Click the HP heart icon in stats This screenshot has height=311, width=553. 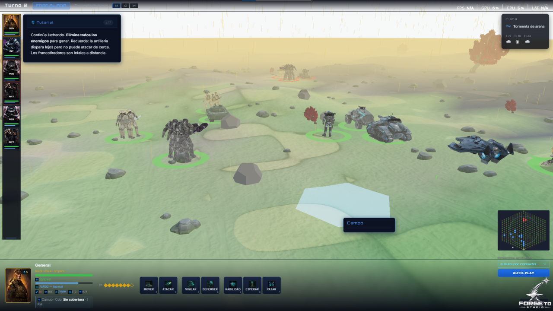(37, 279)
